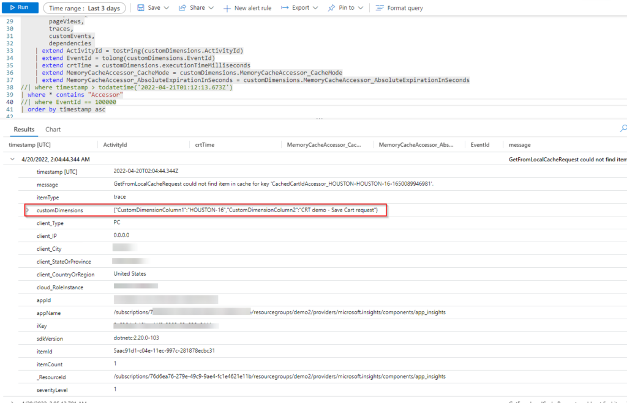Image resolution: width=627 pixels, height=403 pixels.
Task: Click editor line number 40
Action: [x=10, y=102]
